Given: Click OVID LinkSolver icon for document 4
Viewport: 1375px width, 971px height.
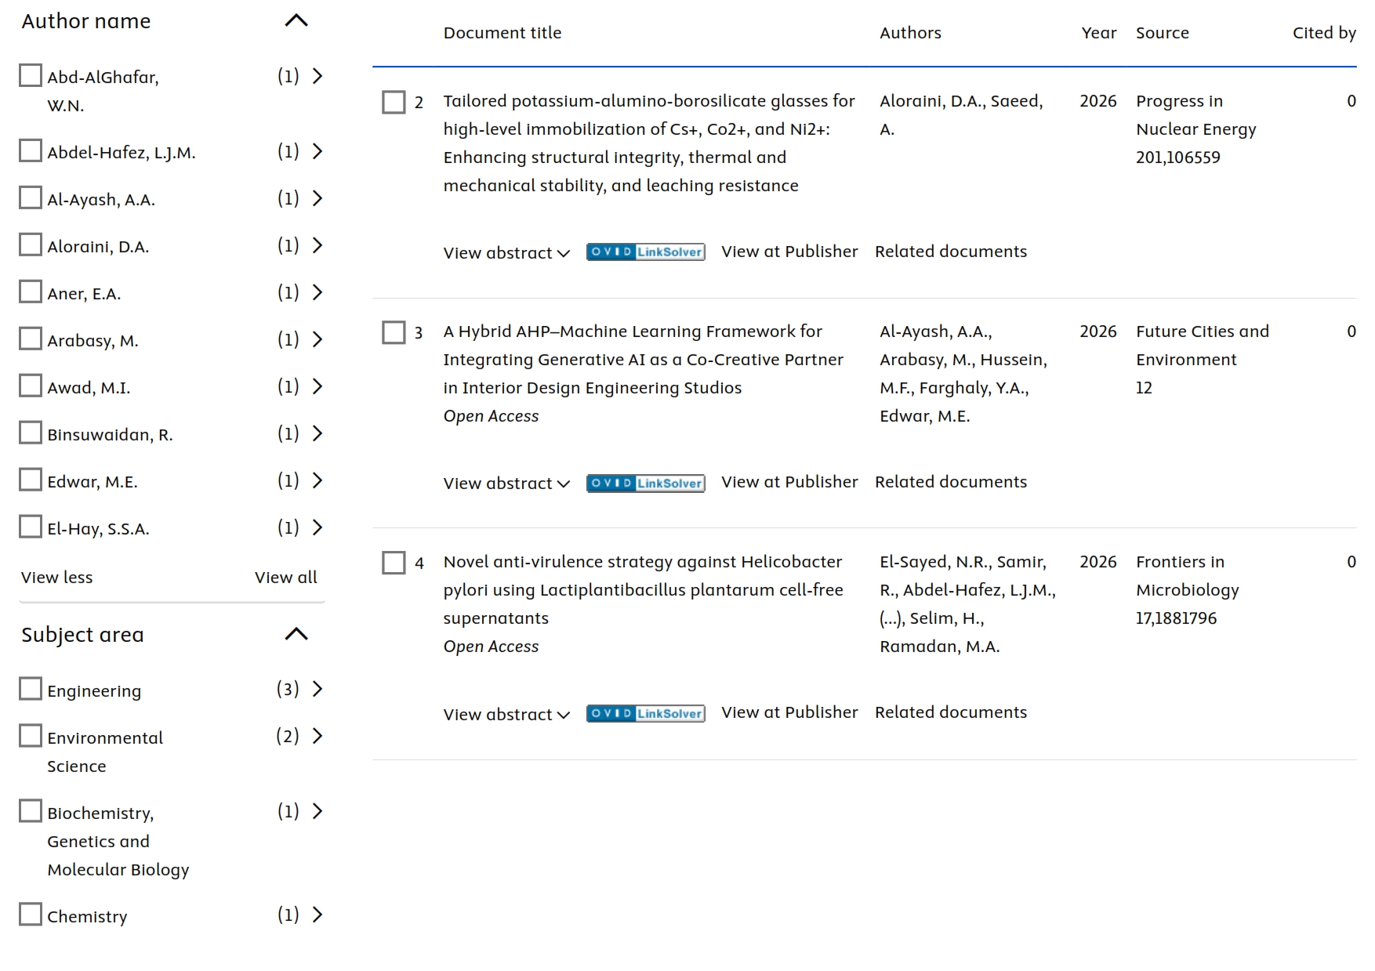Looking at the screenshot, I should [645, 713].
